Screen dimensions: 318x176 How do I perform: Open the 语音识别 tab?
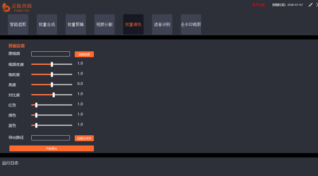[x=162, y=24]
